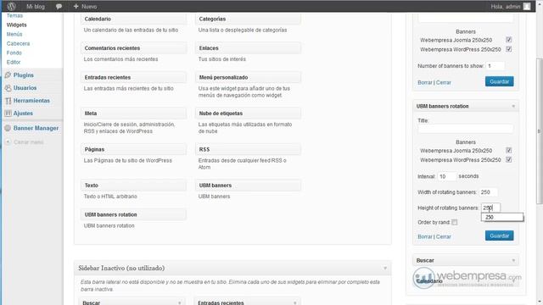Toggle rotation widget Webempresa WordPress 250x250 checkbox

coord(508,159)
